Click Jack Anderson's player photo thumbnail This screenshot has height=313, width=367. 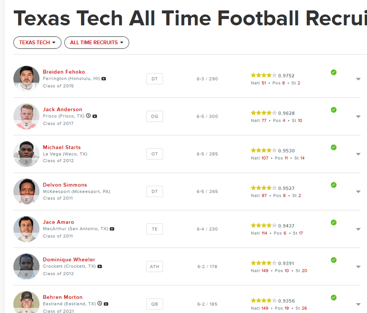click(26, 116)
